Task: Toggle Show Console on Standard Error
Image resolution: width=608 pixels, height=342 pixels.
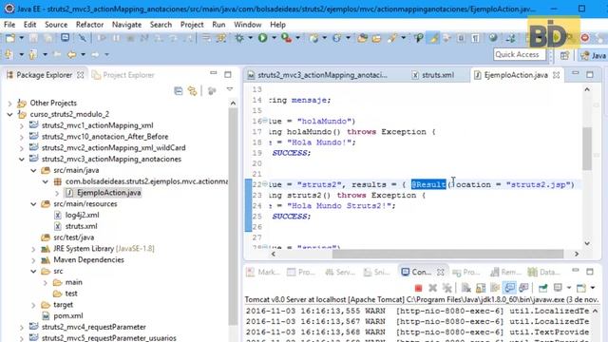Action: pyautogui.click(x=523, y=288)
